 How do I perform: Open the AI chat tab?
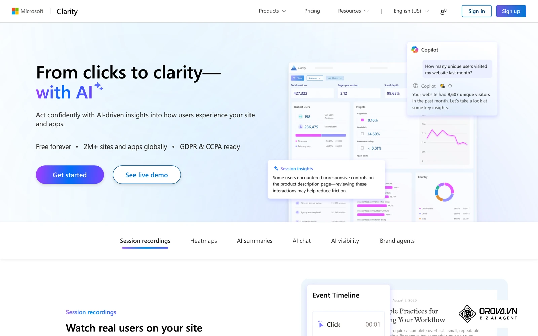click(x=302, y=241)
